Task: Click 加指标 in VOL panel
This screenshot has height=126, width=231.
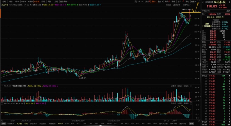Action: pyautogui.click(x=180, y=86)
